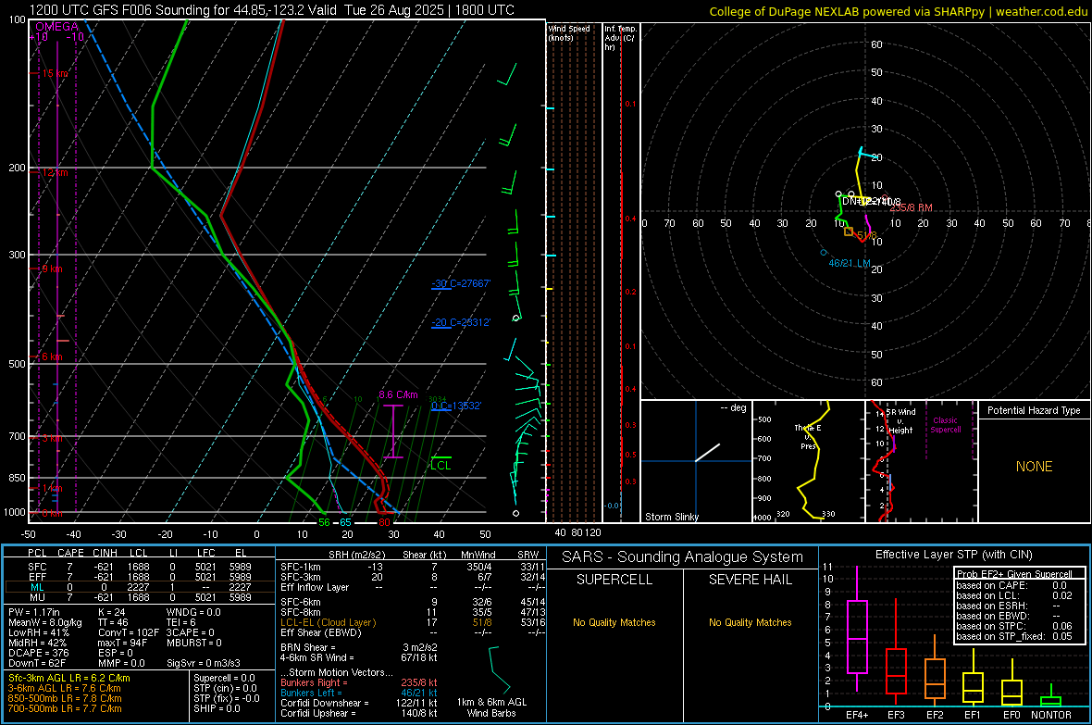Click the Corfidi Upshear = 140/8 kt line

[359, 713]
